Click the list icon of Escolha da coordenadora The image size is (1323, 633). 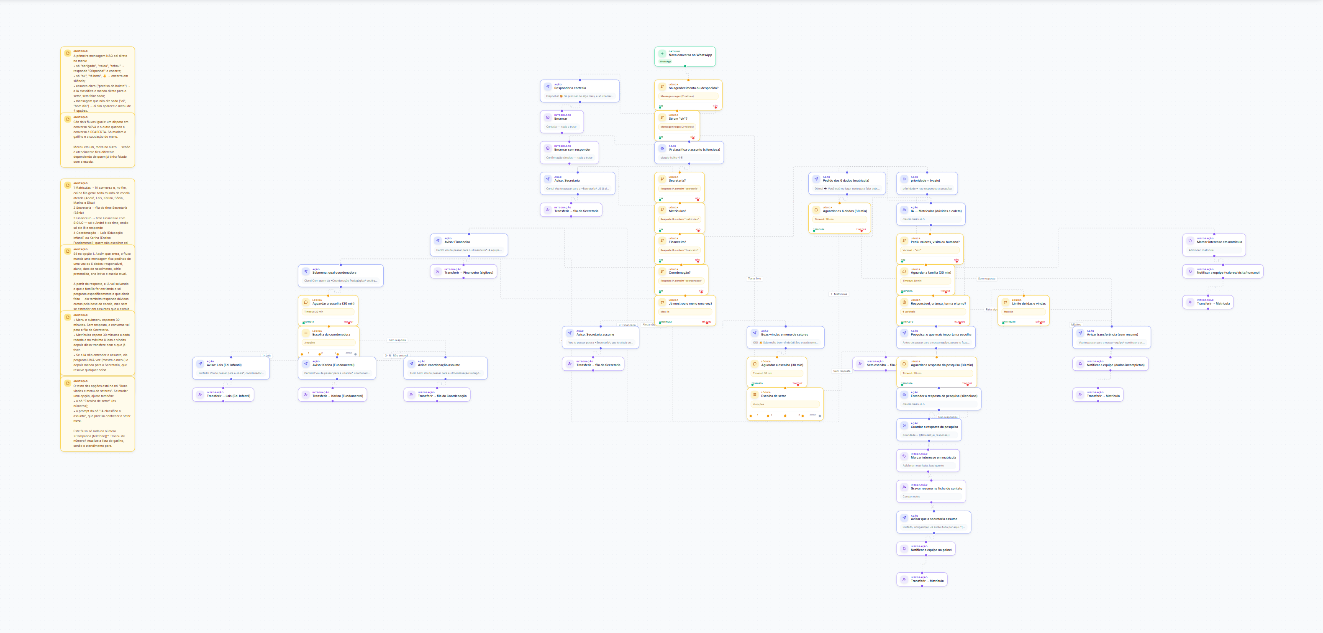coord(305,333)
